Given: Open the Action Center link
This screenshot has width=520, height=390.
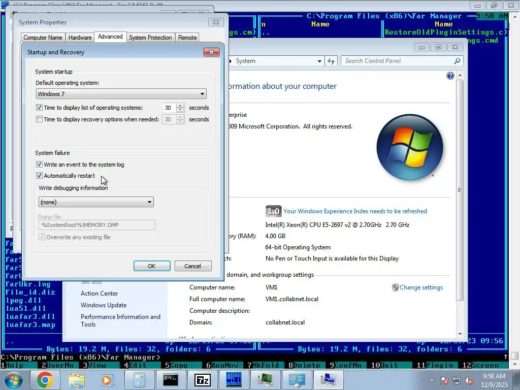Looking at the screenshot, I should click(x=99, y=294).
